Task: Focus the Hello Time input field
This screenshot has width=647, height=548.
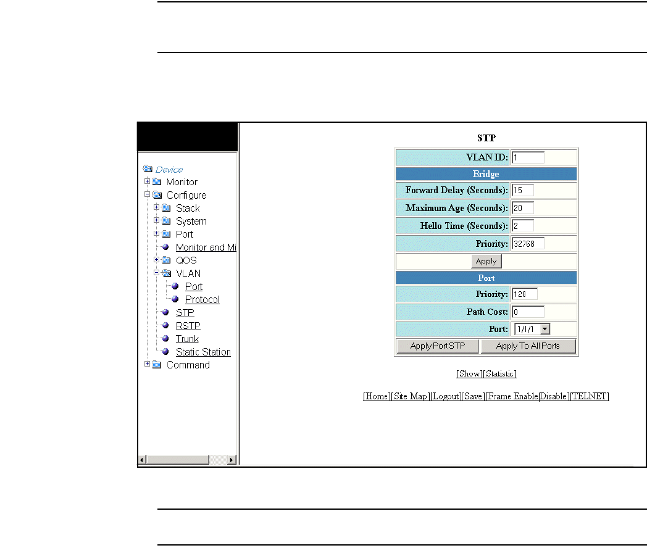Action: 523,225
